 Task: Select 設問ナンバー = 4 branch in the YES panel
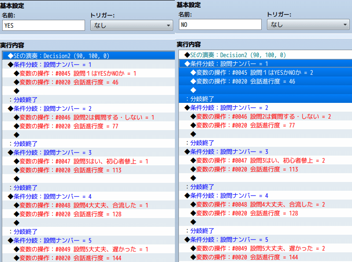coord(89,196)
